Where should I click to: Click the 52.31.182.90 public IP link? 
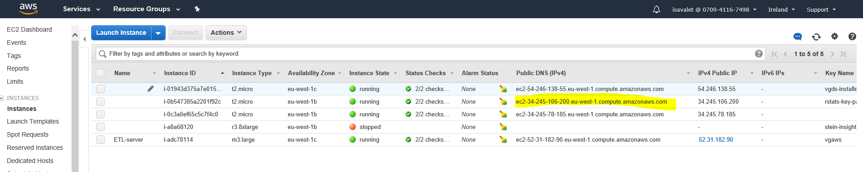coord(716,140)
